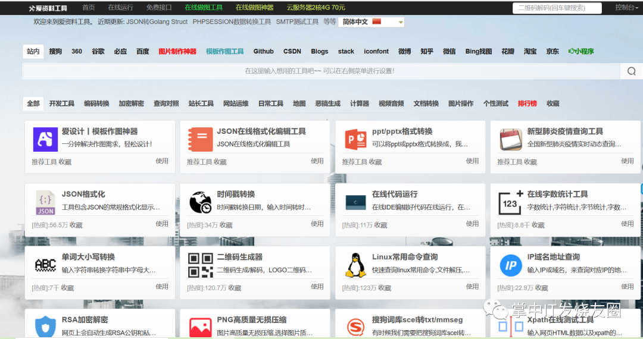Viewport: 643px width, 339px height.
Task: Select the 文档转换 category tab
Action: tap(426, 103)
